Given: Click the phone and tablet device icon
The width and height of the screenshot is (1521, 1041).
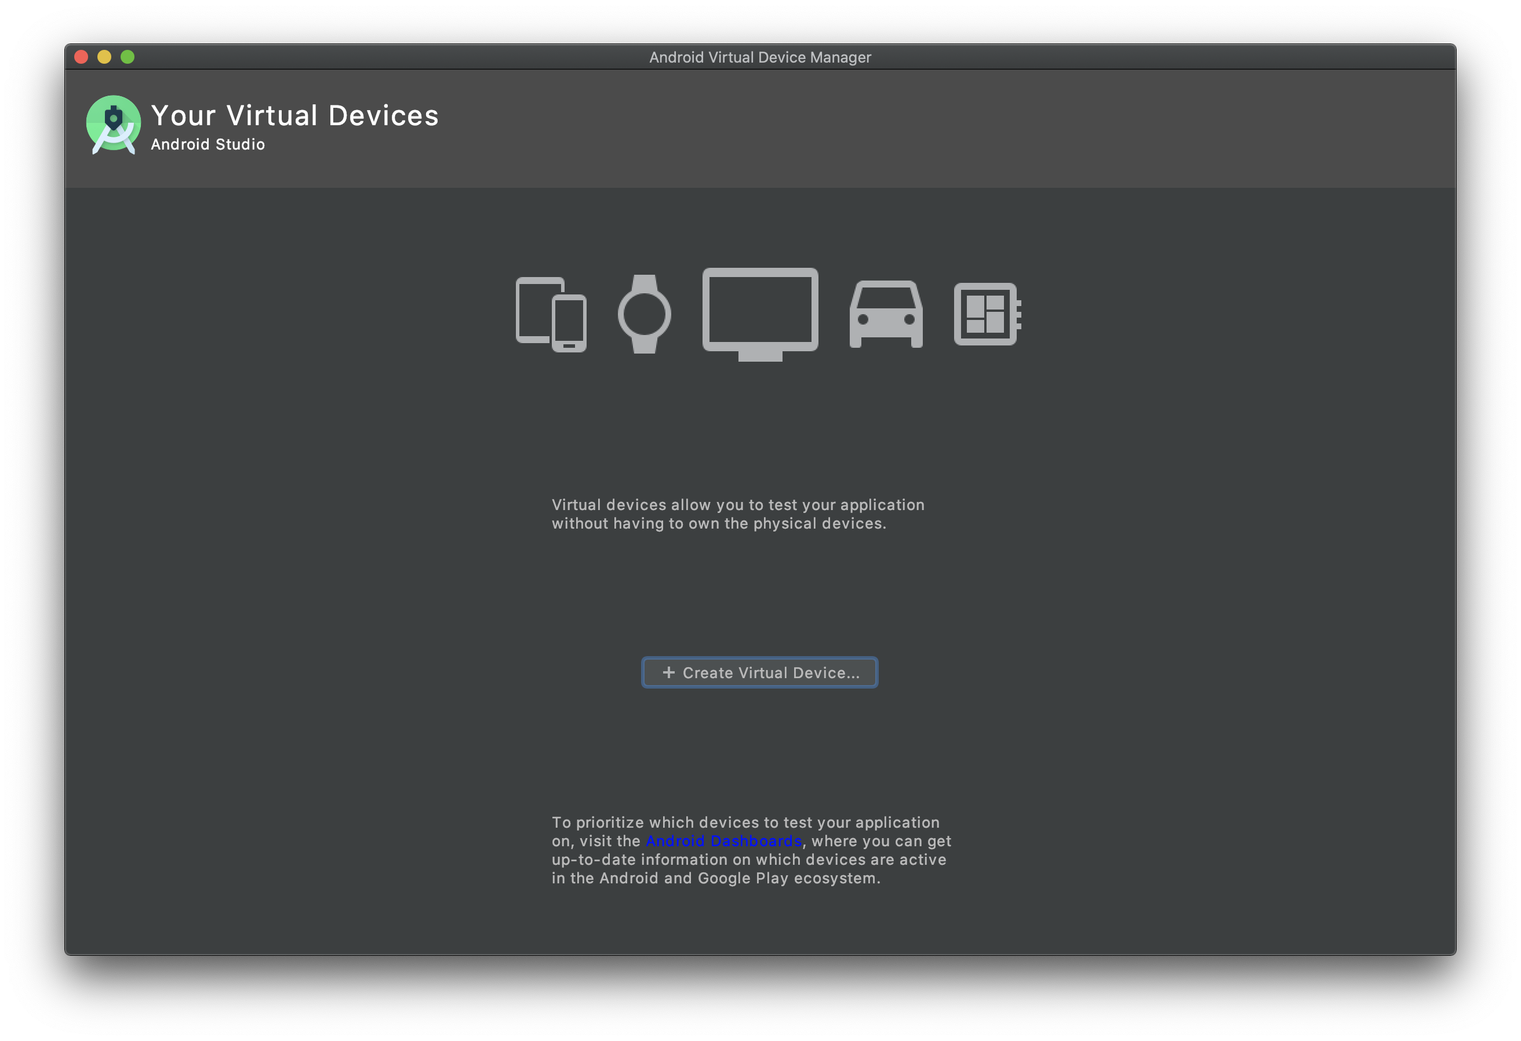Looking at the screenshot, I should [x=551, y=314].
